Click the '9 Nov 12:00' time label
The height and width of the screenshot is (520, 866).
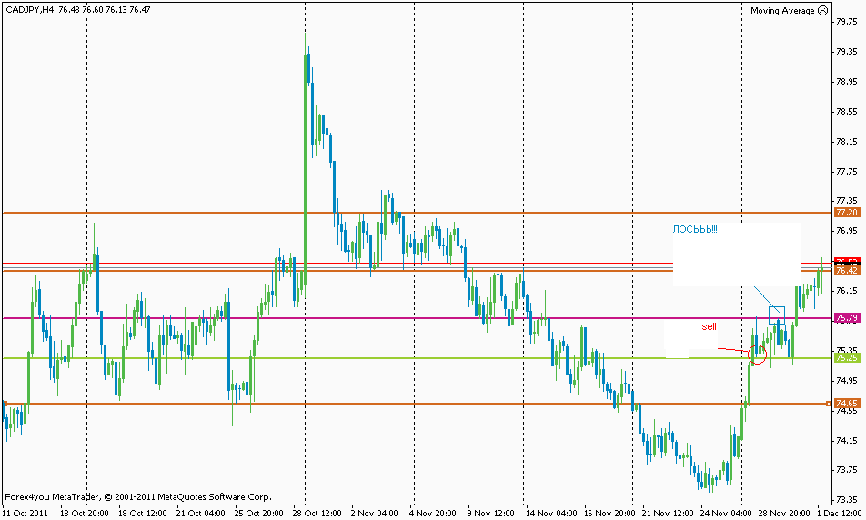[491, 513]
